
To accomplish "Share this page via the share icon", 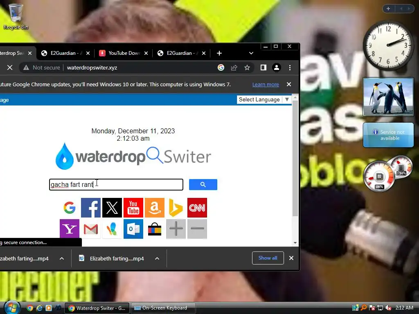I will pos(234,67).
